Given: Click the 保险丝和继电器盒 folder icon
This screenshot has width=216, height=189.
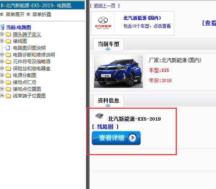Looking at the screenshot, I should point(8,68).
